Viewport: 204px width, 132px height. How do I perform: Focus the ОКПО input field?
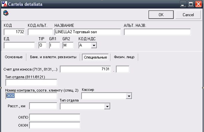click(x=55, y=117)
